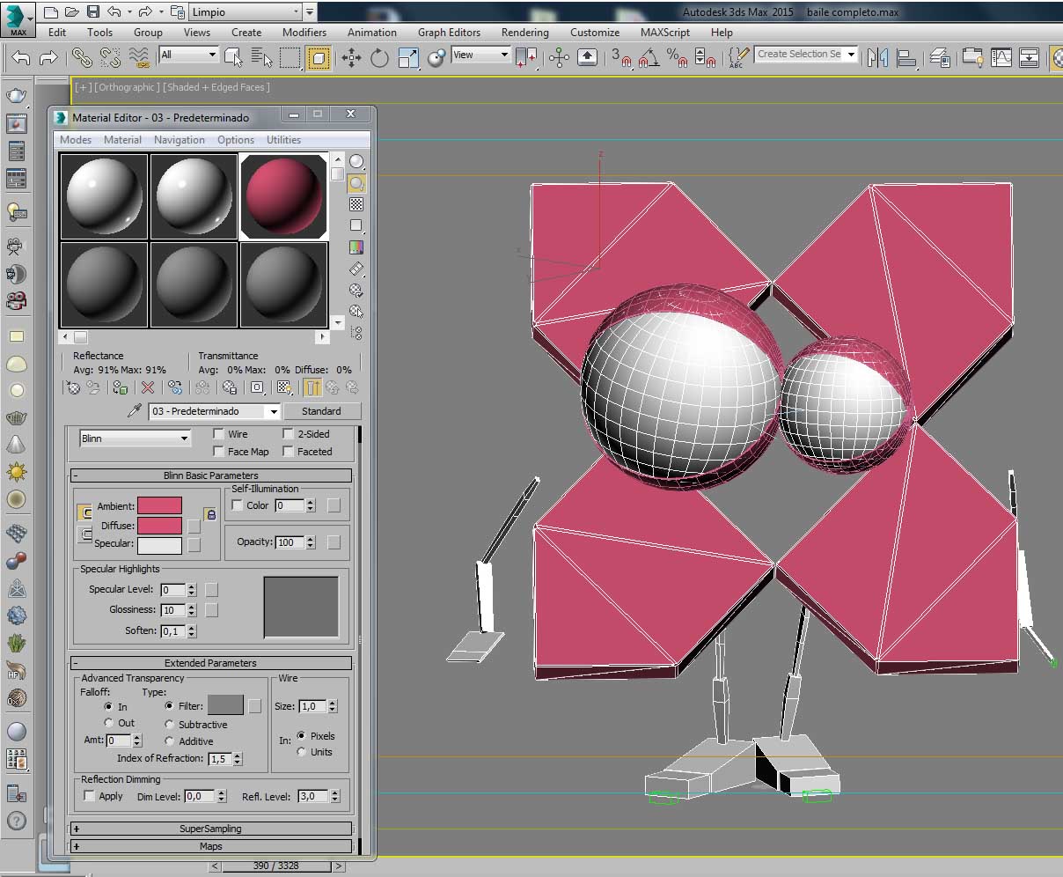Open the Modifiers menu

click(x=304, y=33)
